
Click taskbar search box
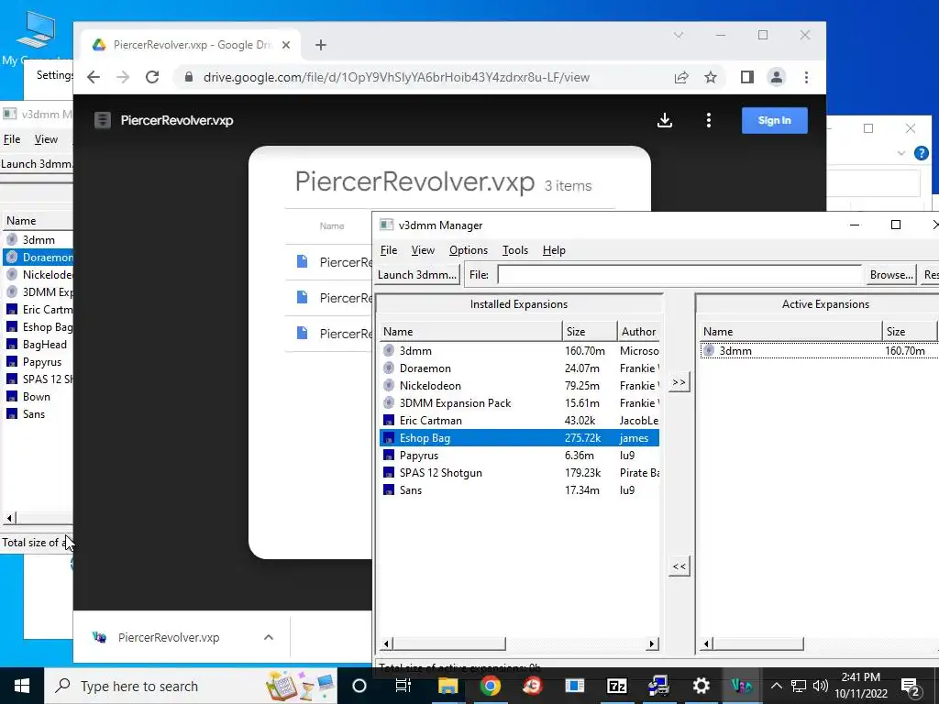click(191, 686)
